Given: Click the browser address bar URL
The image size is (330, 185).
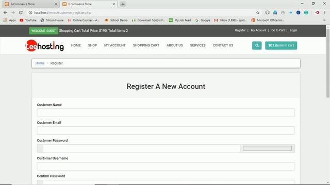Looking at the screenshot, I should pos(63,12).
